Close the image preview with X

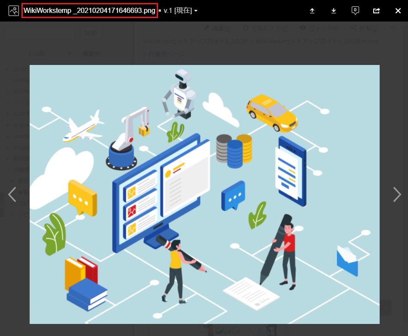[398, 11]
